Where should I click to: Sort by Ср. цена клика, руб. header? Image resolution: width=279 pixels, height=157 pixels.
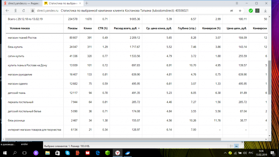pyautogui.click(x=159, y=28)
